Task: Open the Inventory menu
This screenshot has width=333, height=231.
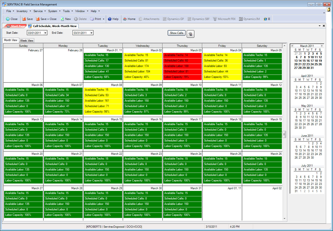Action: click(x=22, y=11)
